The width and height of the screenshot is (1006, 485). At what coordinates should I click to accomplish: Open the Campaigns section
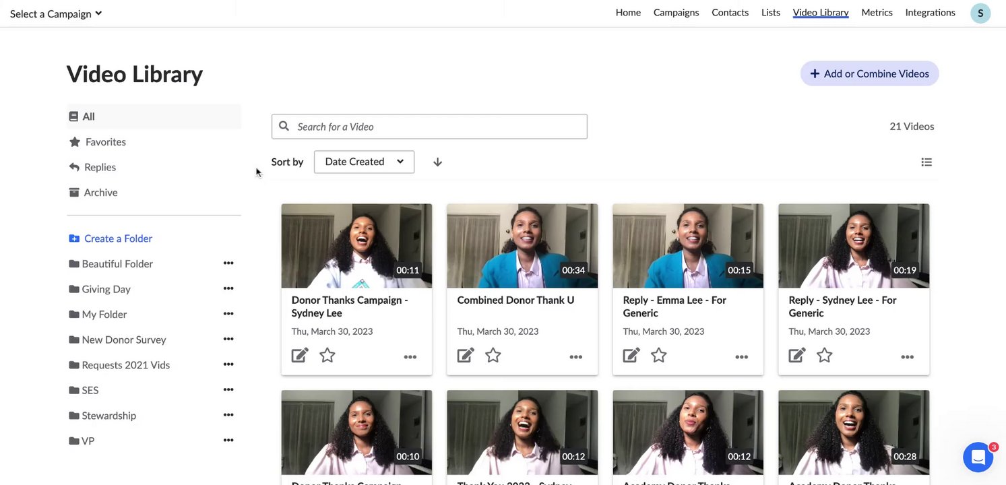[x=676, y=12]
